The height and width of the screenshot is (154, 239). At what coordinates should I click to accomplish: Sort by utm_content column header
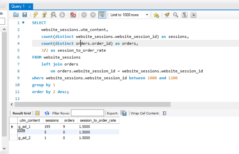click(x=30, y=120)
